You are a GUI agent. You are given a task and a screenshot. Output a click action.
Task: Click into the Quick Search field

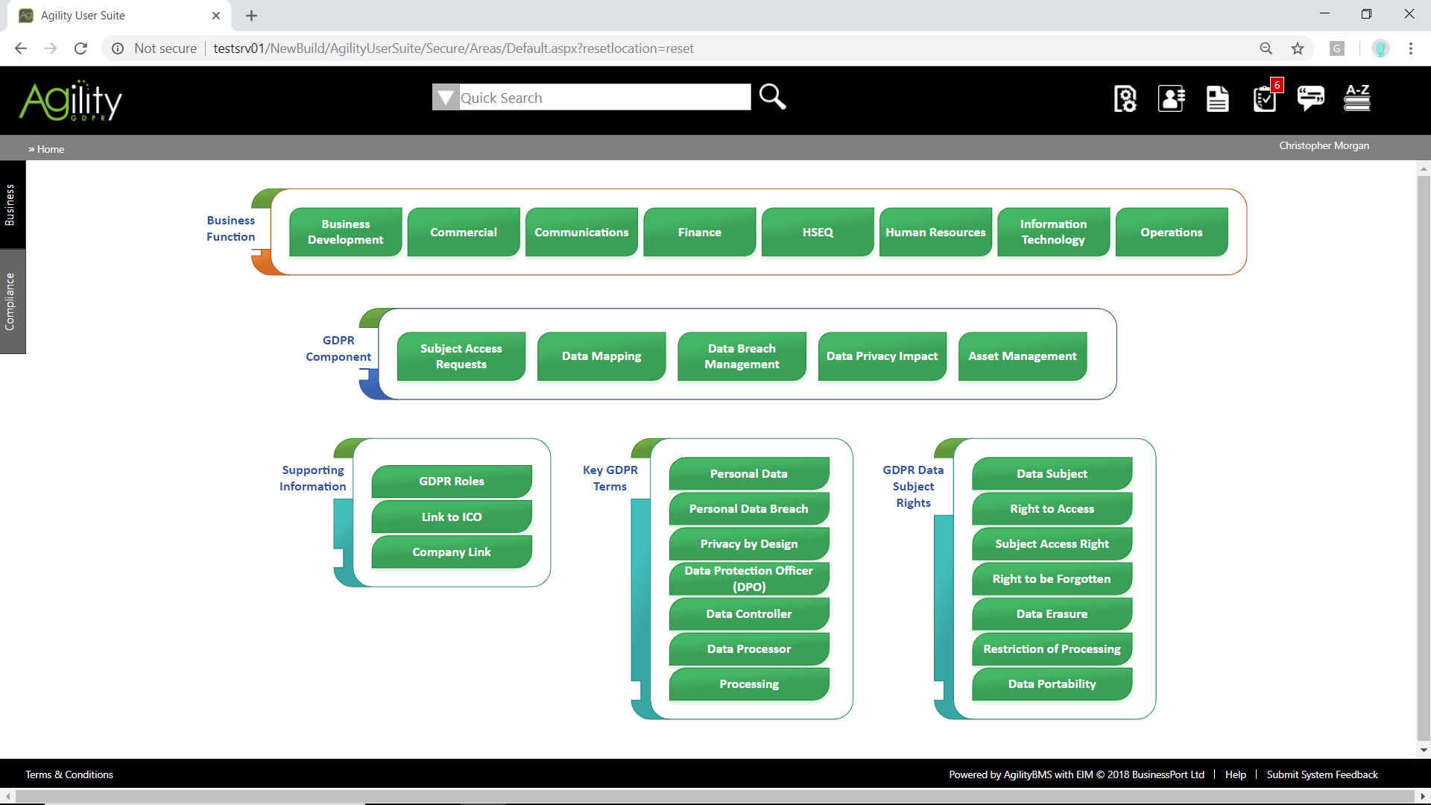(x=604, y=98)
